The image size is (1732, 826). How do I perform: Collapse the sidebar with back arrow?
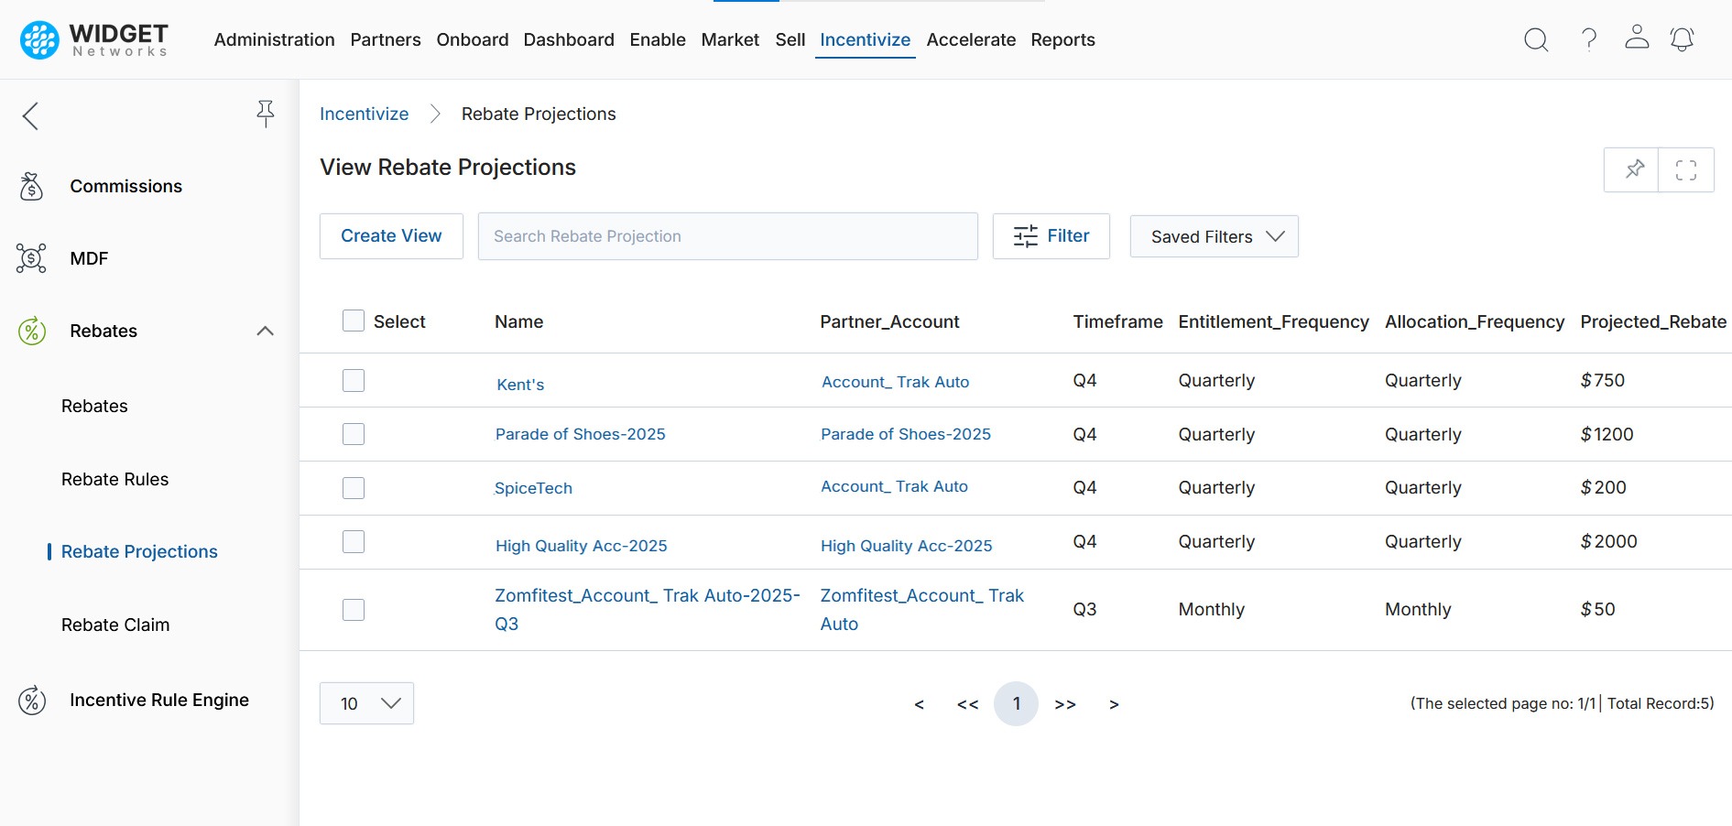click(30, 115)
